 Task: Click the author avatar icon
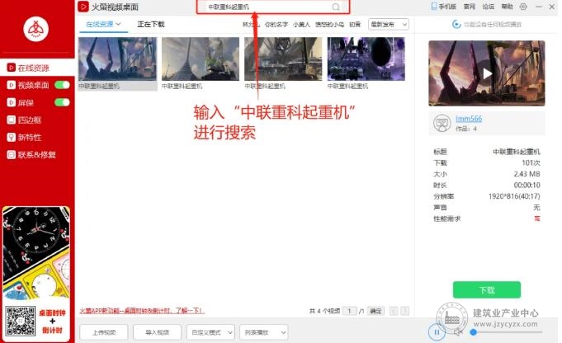click(x=442, y=123)
